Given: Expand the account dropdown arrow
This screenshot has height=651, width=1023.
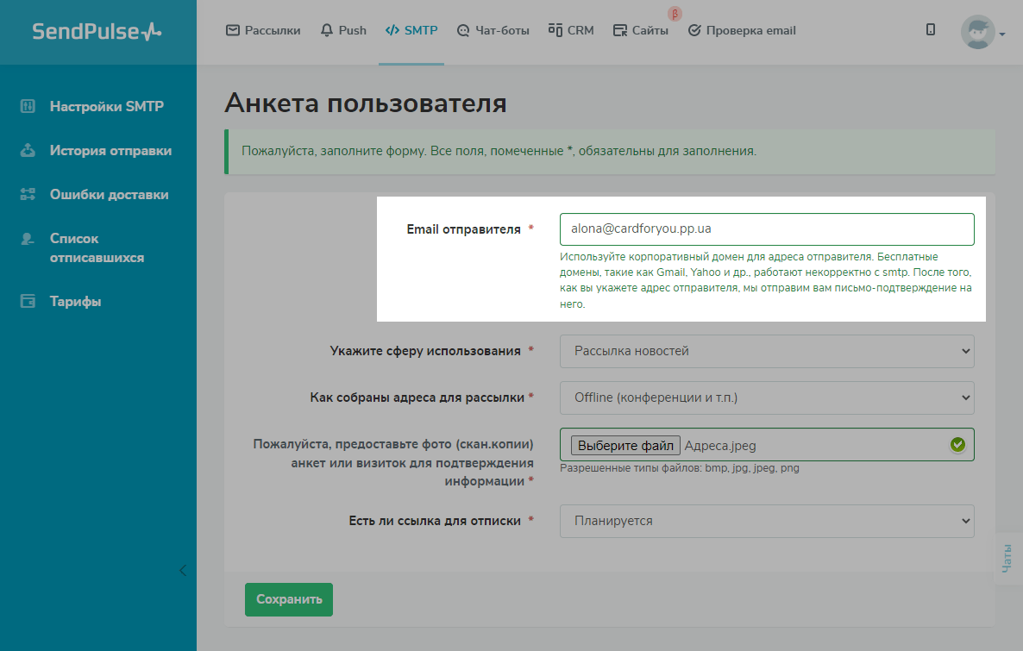Looking at the screenshot, I should click(x=1003, y=34).
